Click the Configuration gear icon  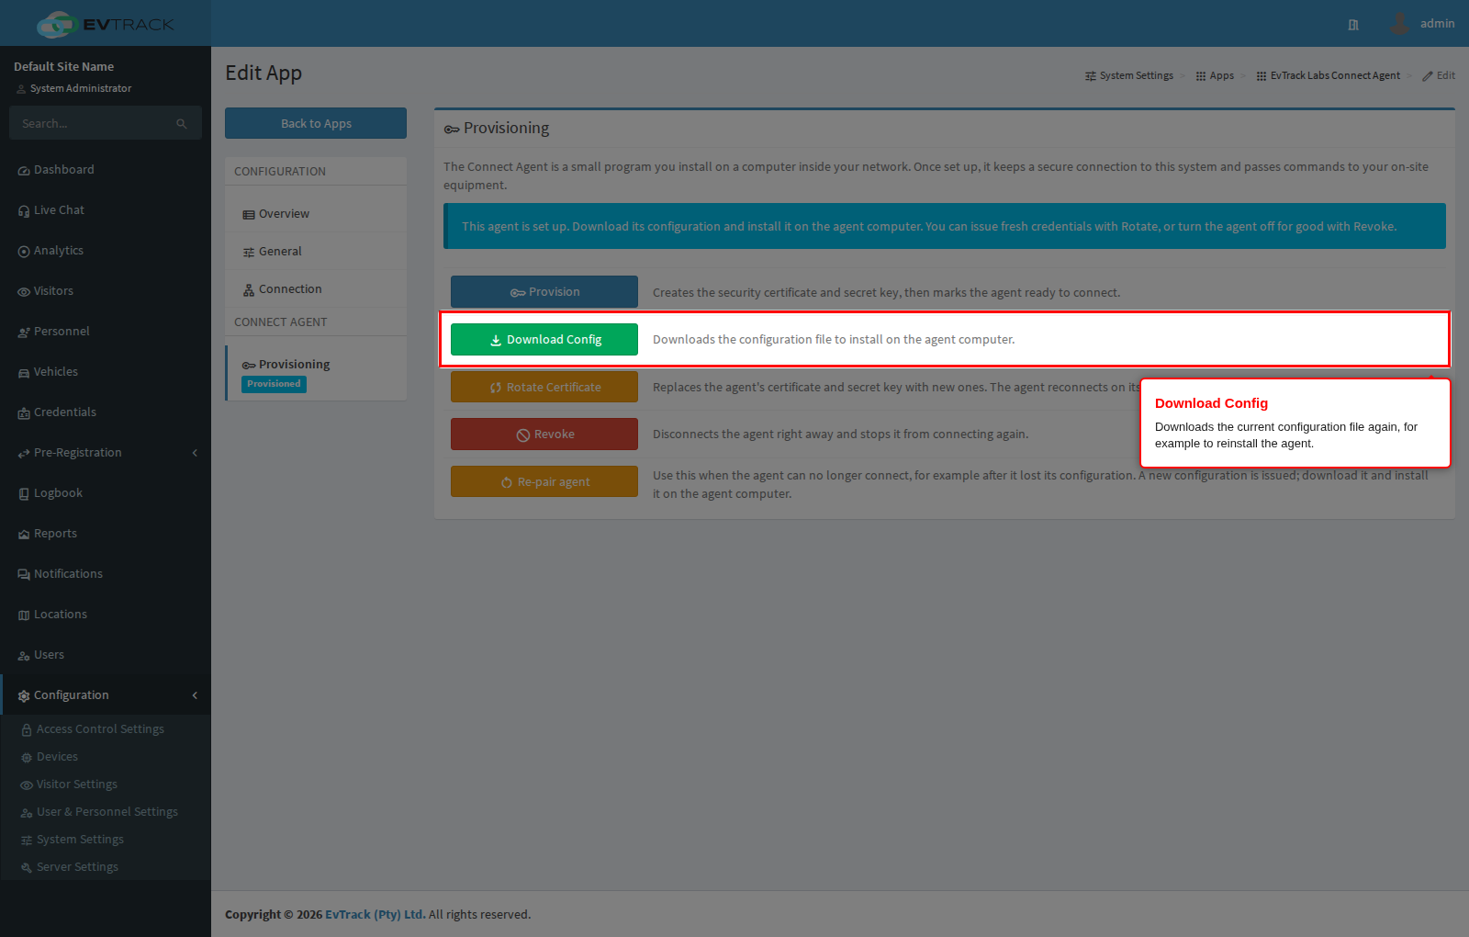[24, 696]
